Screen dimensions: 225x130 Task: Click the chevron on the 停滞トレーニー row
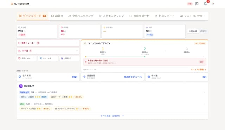tap(77, 43)
